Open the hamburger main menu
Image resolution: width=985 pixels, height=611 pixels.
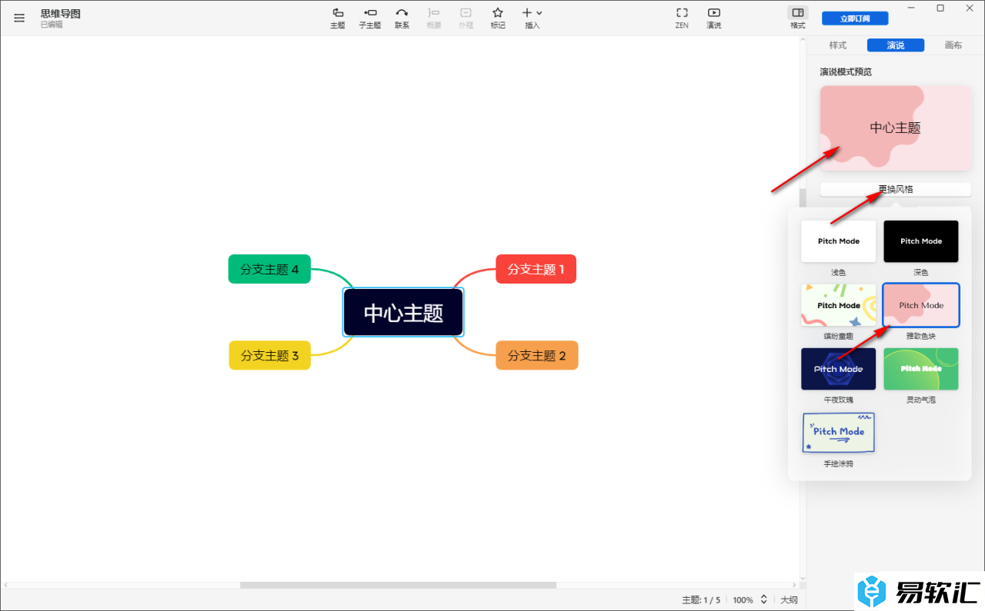click(19, 18)
